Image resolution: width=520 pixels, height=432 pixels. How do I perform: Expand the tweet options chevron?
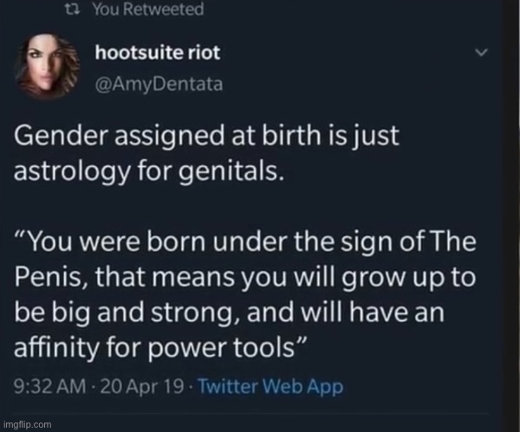(484, 52)
